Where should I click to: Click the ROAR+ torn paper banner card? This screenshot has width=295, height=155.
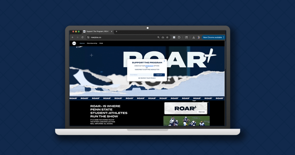pos(186,108)
